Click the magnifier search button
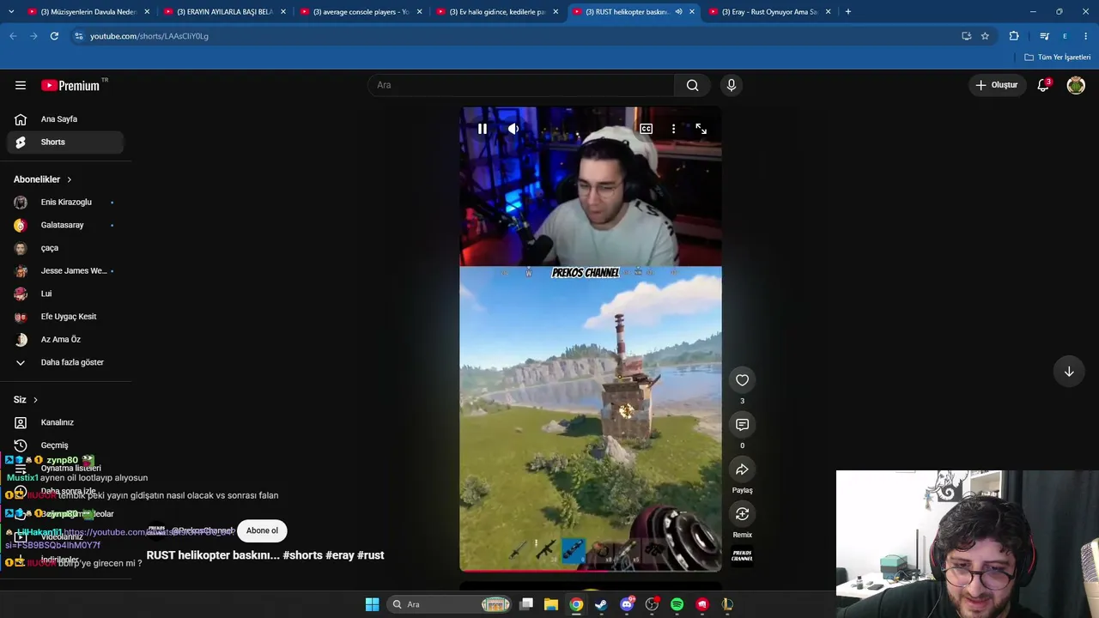Screen dimensions: 1099x618 (x=692, y=85)
